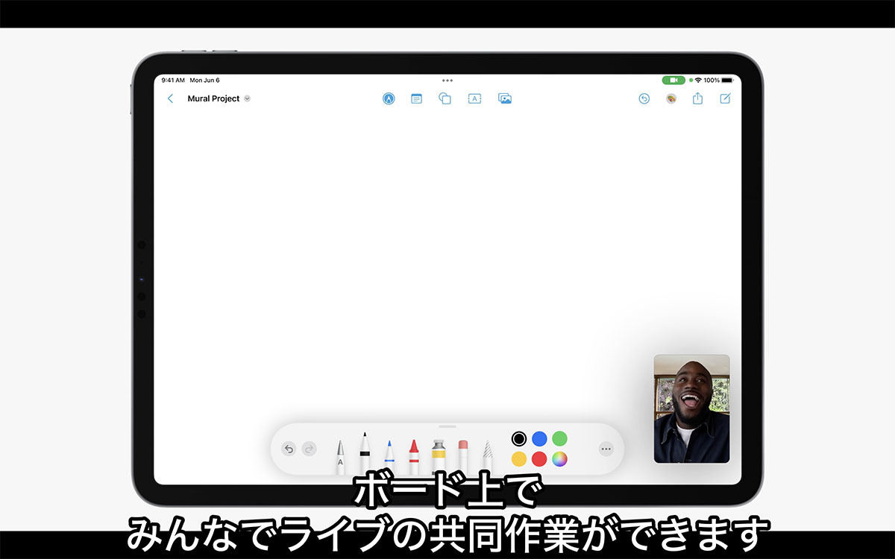Insert a sticky note
The height and width of the screenshot is (559, 895).
[416, 98]
